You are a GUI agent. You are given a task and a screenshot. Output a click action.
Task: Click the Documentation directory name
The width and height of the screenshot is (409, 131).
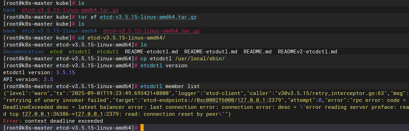pyautogui.click(x=24, y=52)
